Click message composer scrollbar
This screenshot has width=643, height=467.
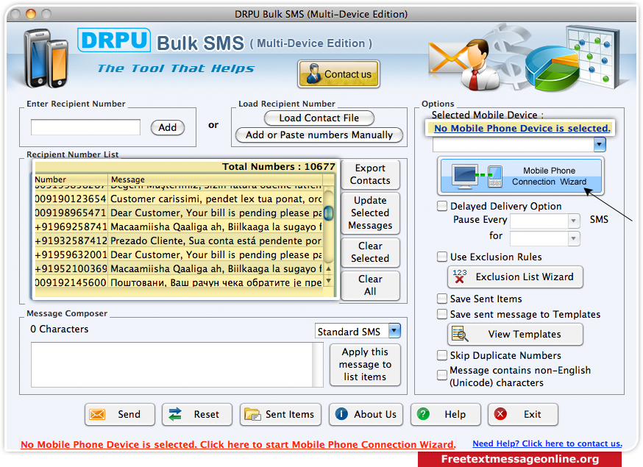coord(318,365)
